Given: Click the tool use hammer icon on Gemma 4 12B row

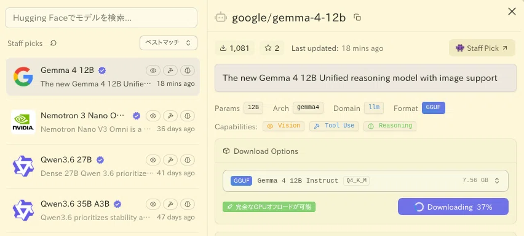Looking at the screenshot, I should (170, 70).
